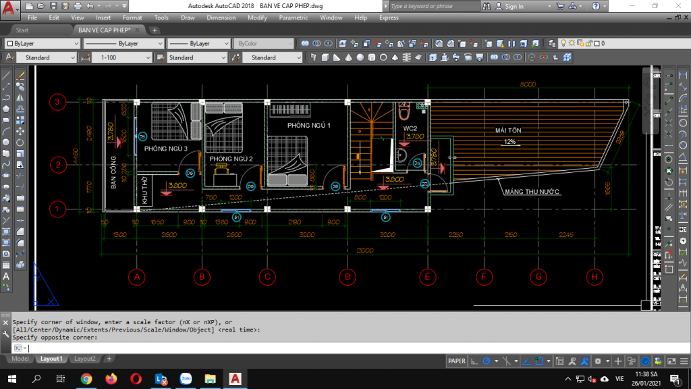Viewport: 691px width, 389px height.
Task: Select the Polygon draw tool
Action: 6,109
